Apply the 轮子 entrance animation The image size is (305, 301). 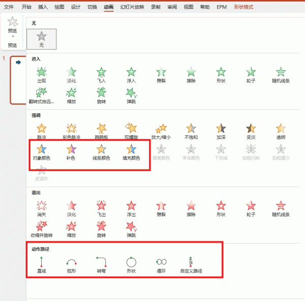point(251,75)
